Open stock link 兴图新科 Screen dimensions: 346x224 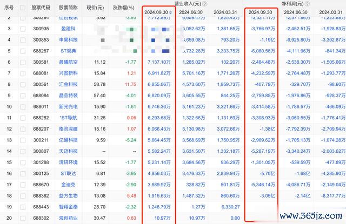tap(68, 73)
